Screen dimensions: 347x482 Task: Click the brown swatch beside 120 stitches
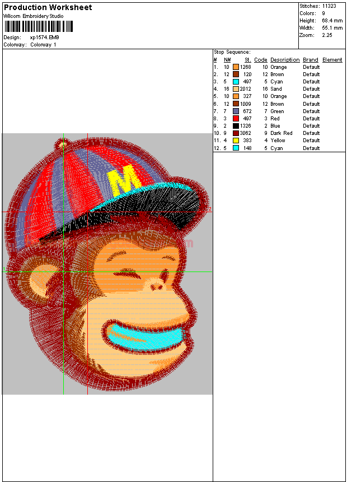click(x=236, y=74)
